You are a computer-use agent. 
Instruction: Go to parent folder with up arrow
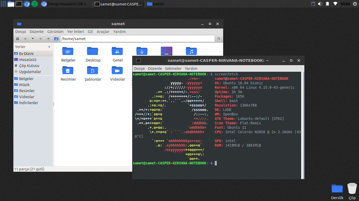[48, 39]
